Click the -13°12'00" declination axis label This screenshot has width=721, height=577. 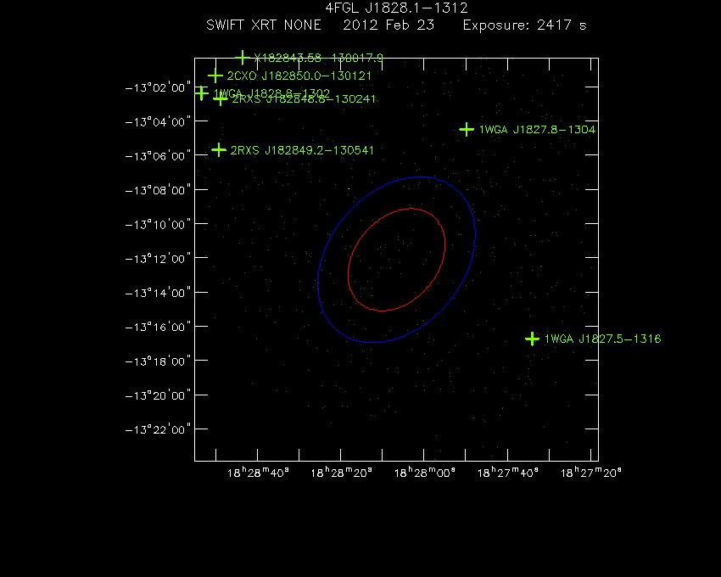click(x=158, y=259)
